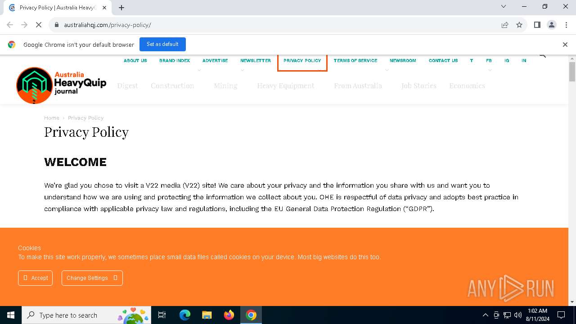Open the Heavy Equipment category
This screenshot has height=324, width=576.
(286, 85)
